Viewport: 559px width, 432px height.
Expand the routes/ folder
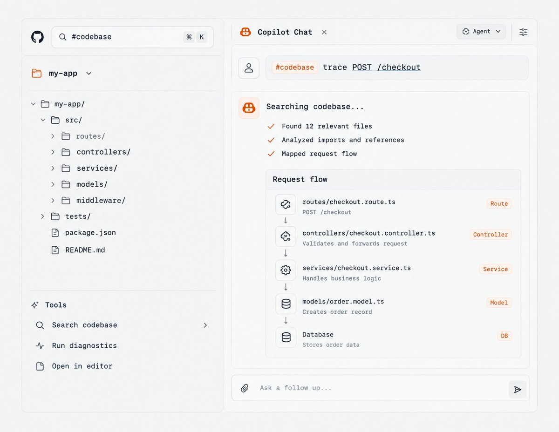coord(53,136)
